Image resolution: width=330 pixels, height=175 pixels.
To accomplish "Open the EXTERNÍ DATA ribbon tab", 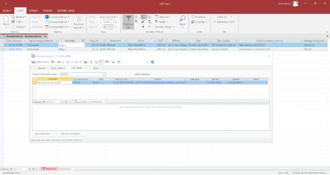I will (65, 11).
